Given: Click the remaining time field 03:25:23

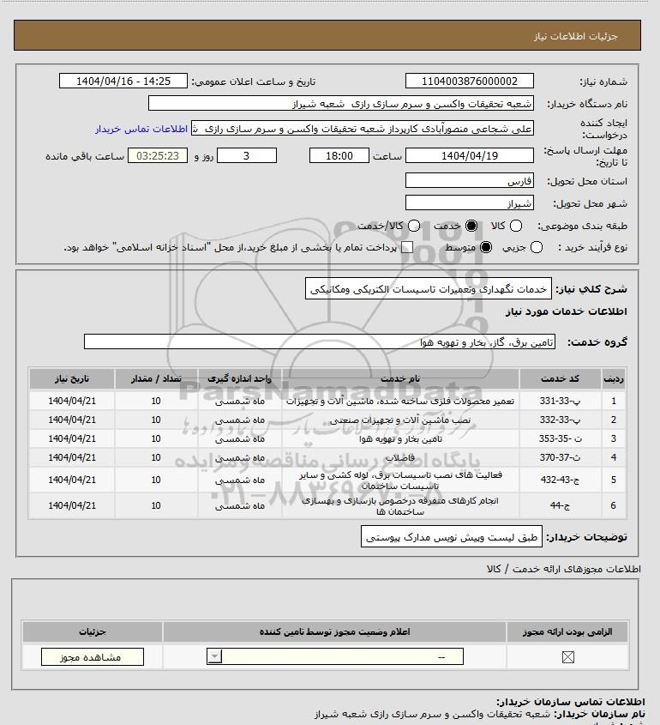Looking at the screenshot, I should click(x=158, y=156).
